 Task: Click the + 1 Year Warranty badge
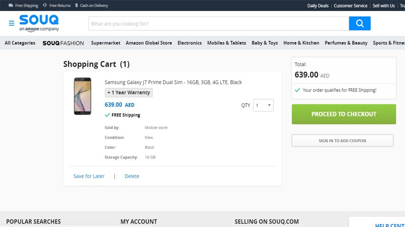click(129, 93)
